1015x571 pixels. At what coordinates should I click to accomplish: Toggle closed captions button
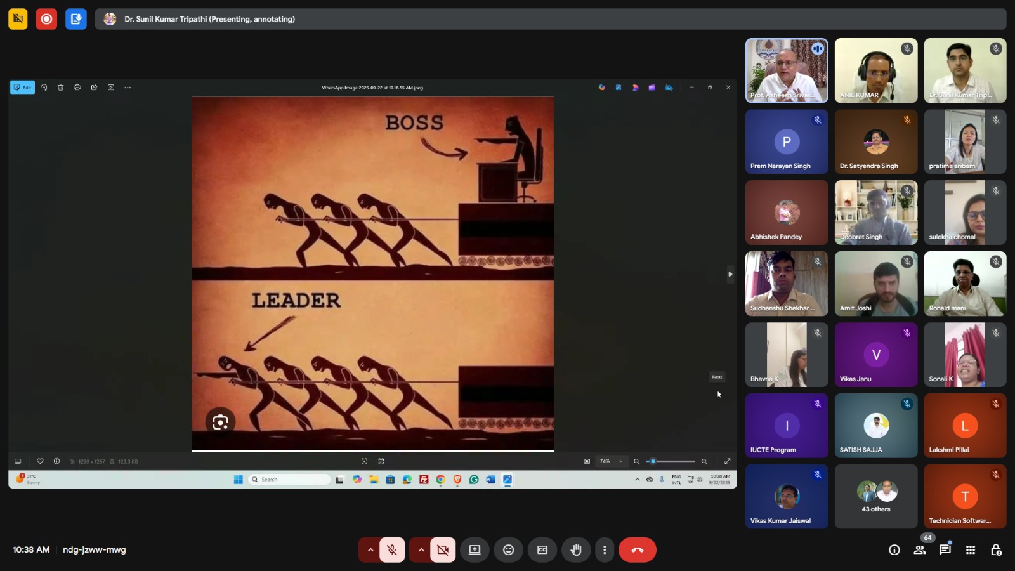pos(542,550)
